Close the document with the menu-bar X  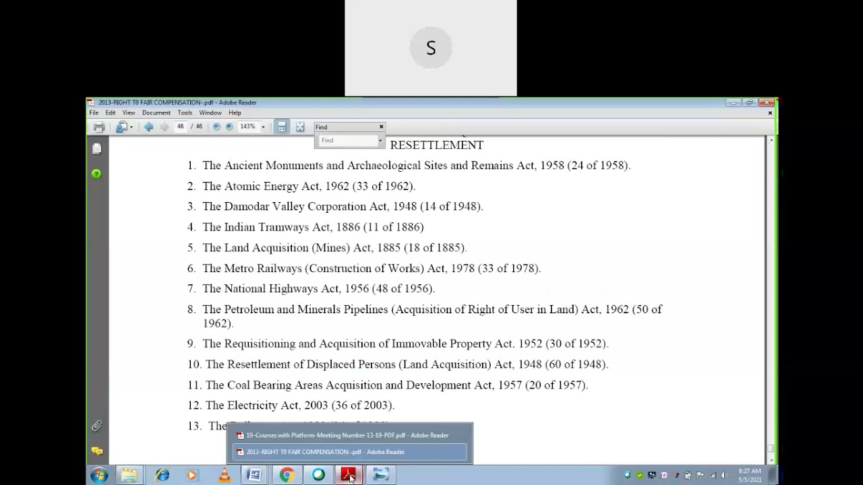770,113
